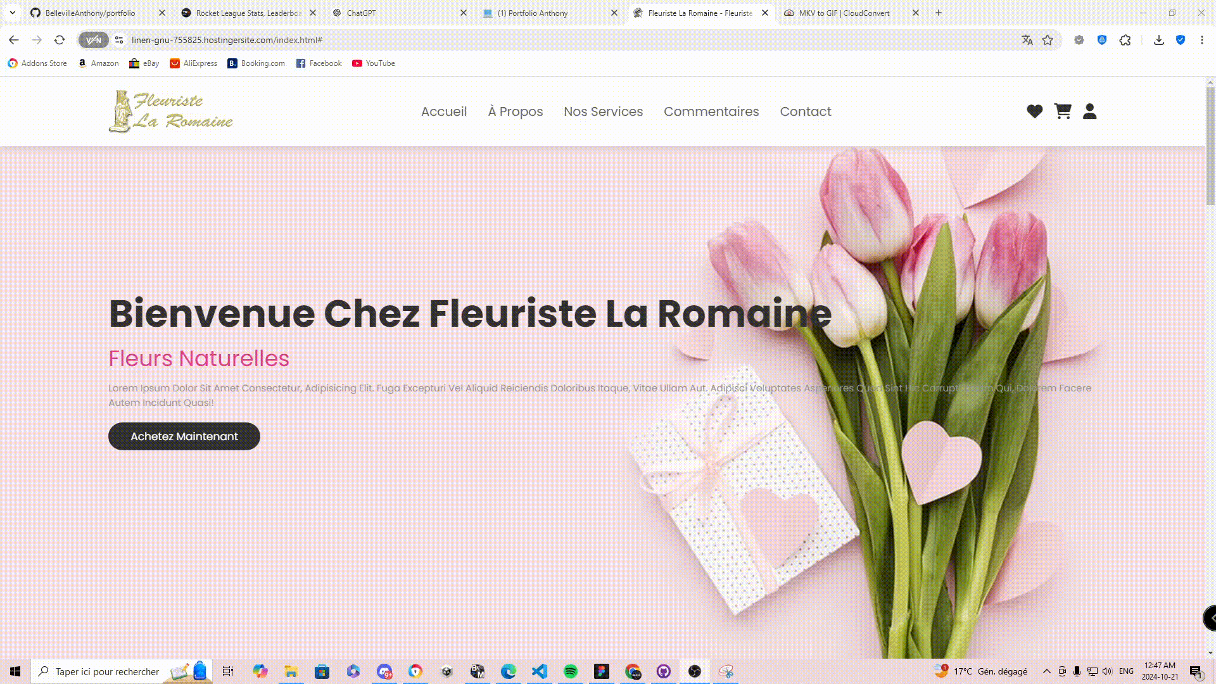The height and width of the screenshot is (684, 1216).
Task: Open the Commentaires section tab
Action: tap(712, 111)
